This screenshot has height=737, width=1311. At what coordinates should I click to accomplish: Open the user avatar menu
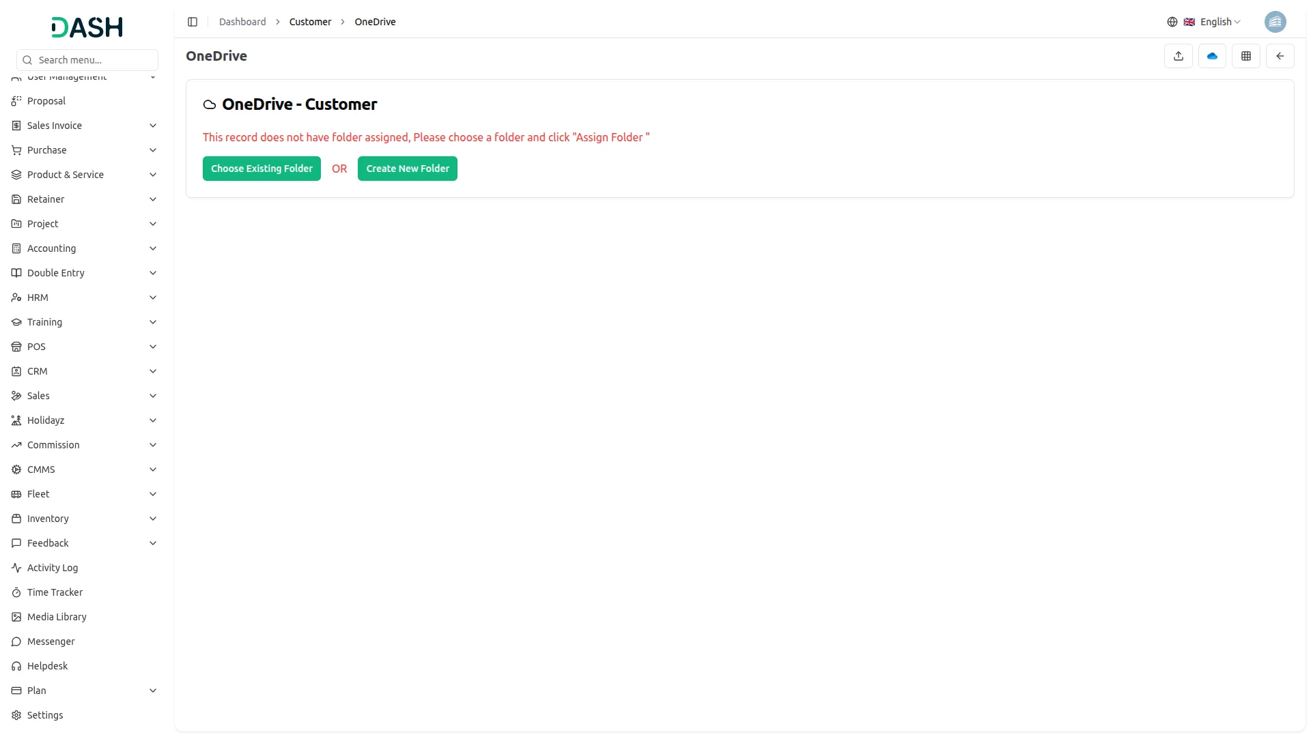point(1275,22)
